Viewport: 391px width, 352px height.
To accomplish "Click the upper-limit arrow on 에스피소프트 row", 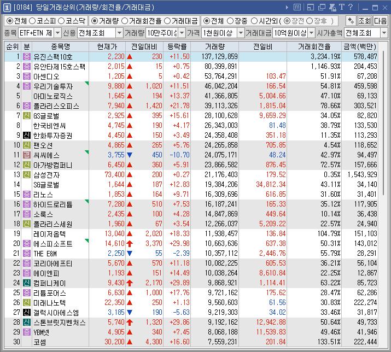I will (130, 244).
